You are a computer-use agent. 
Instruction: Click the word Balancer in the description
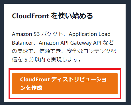point(22,43)
